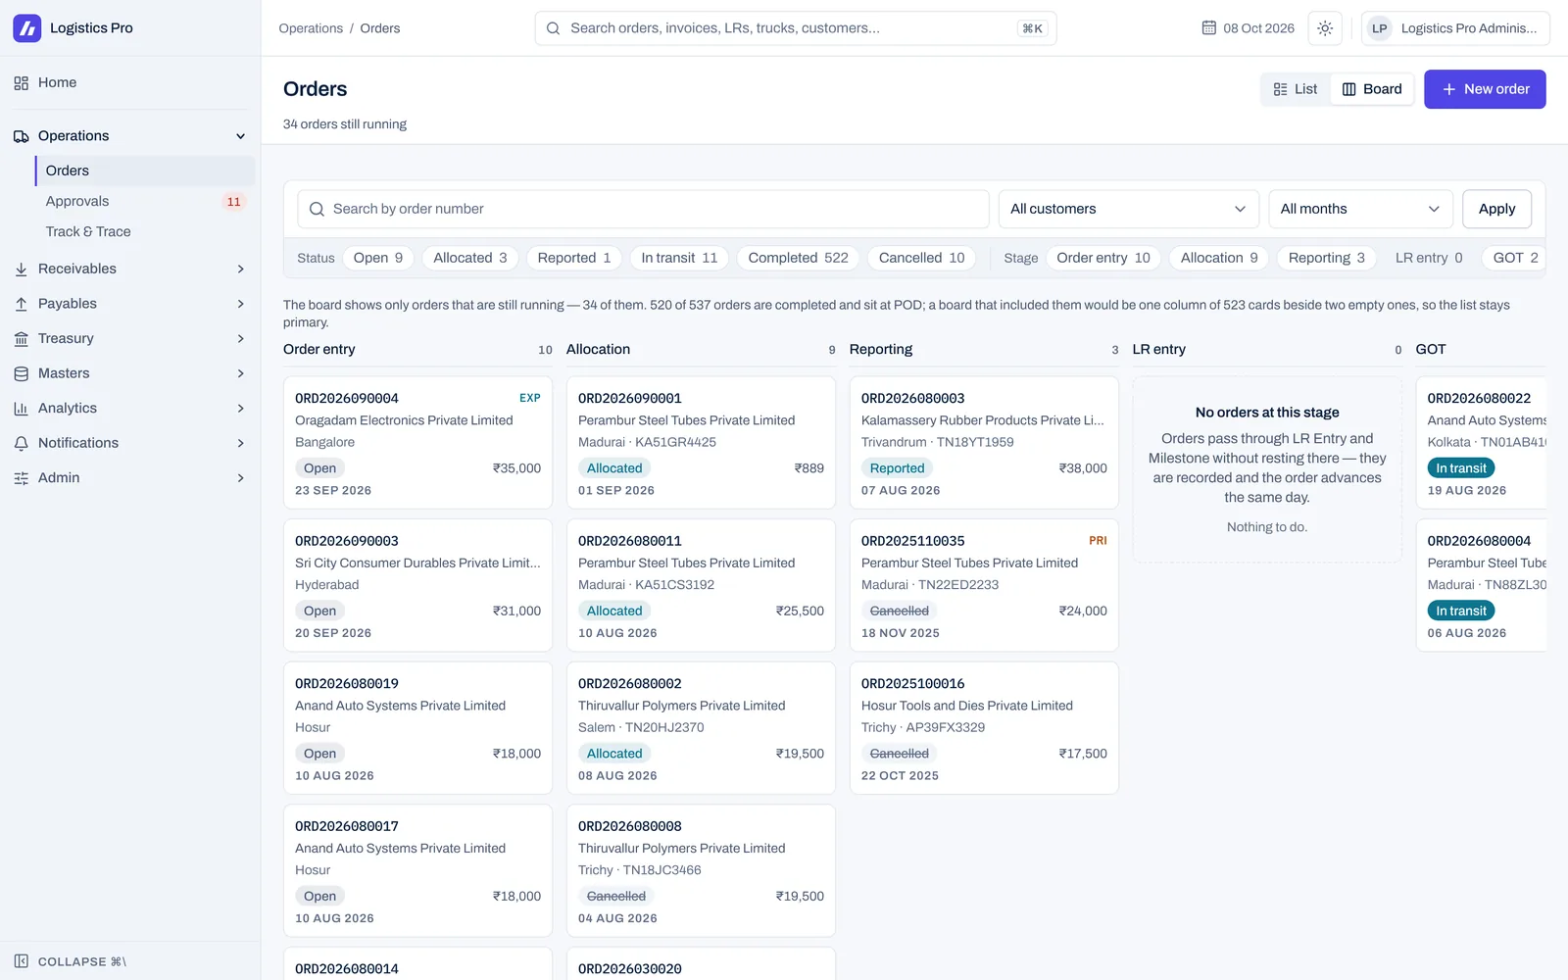Click the LP user avatar

[1380, 28]
